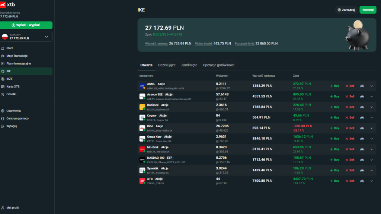Open the Synektik row chart icon
The width and height of the screenshot is (381, 214).
click(x=362, y=171)
